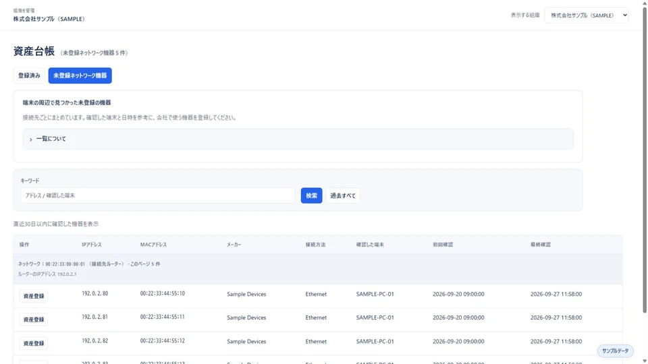Select the 未登録ネットワーク機器 tab

pyautogui.click(x=80, y=75)
